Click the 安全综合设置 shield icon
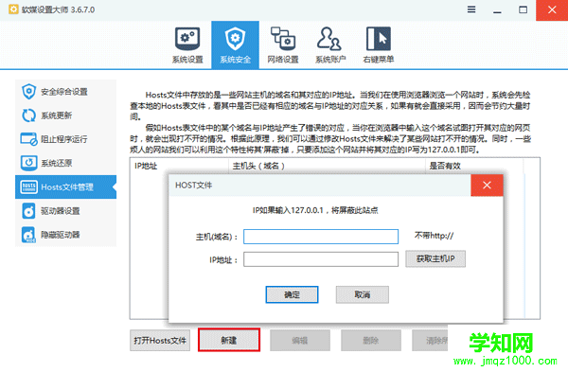Screen dimensions: 568x372 (28, 92)
